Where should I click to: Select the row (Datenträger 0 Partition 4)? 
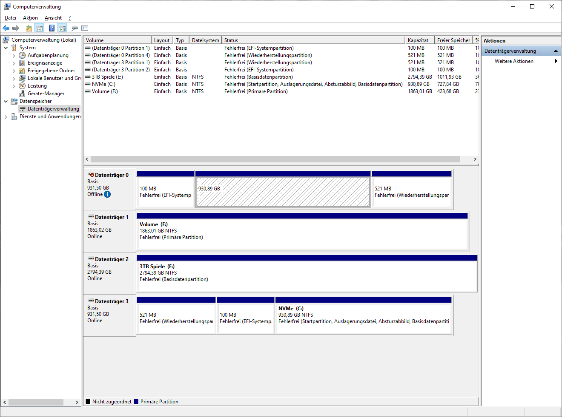click(281, 55)
